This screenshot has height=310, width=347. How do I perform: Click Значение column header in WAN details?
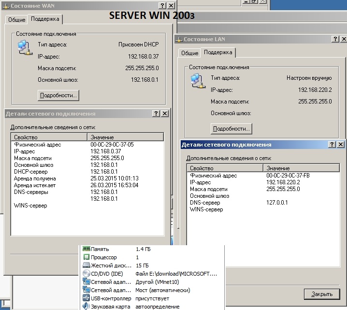126,137
